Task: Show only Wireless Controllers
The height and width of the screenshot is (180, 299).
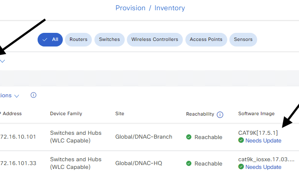Action: click(155, 40)
